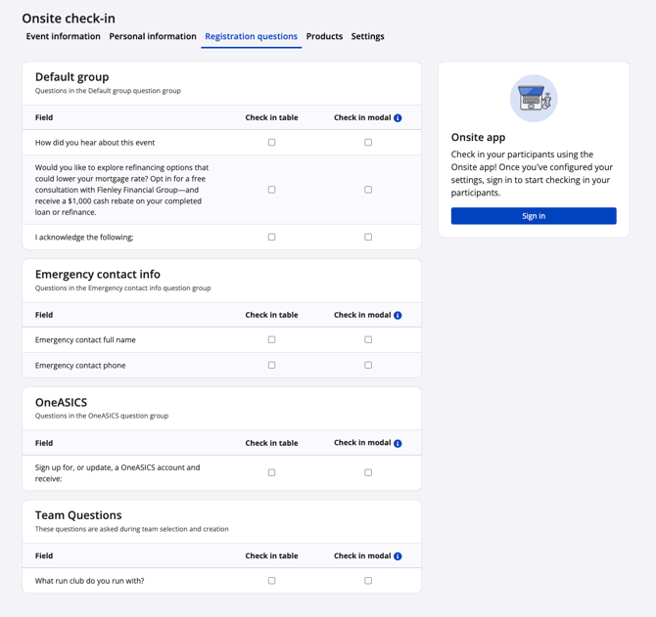This screenshot has height=617, width=656.
Task: Go to the Products tab
Action: (324, 37)
